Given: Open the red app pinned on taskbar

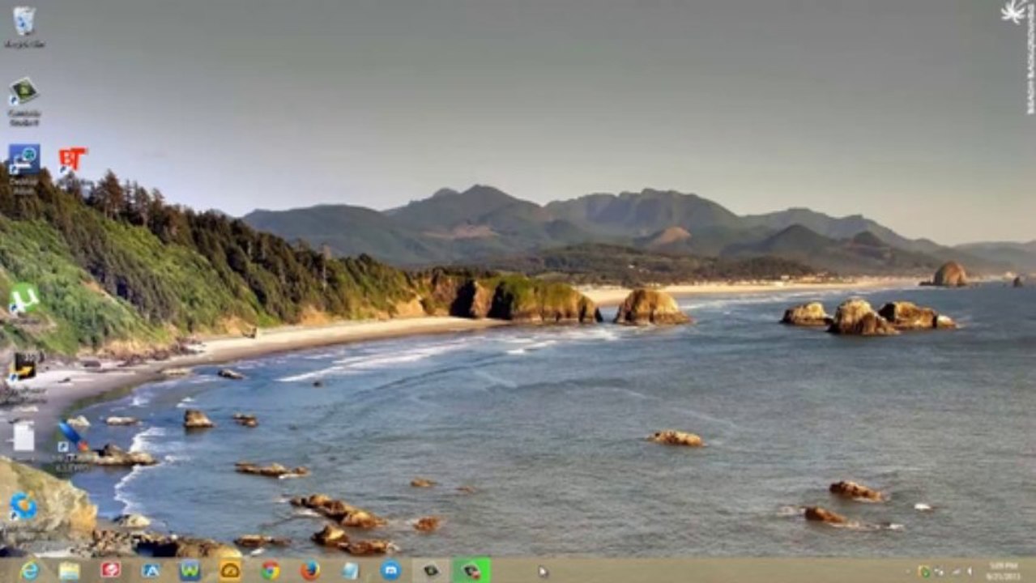Looking at the screenshot, I should [110, 570].
